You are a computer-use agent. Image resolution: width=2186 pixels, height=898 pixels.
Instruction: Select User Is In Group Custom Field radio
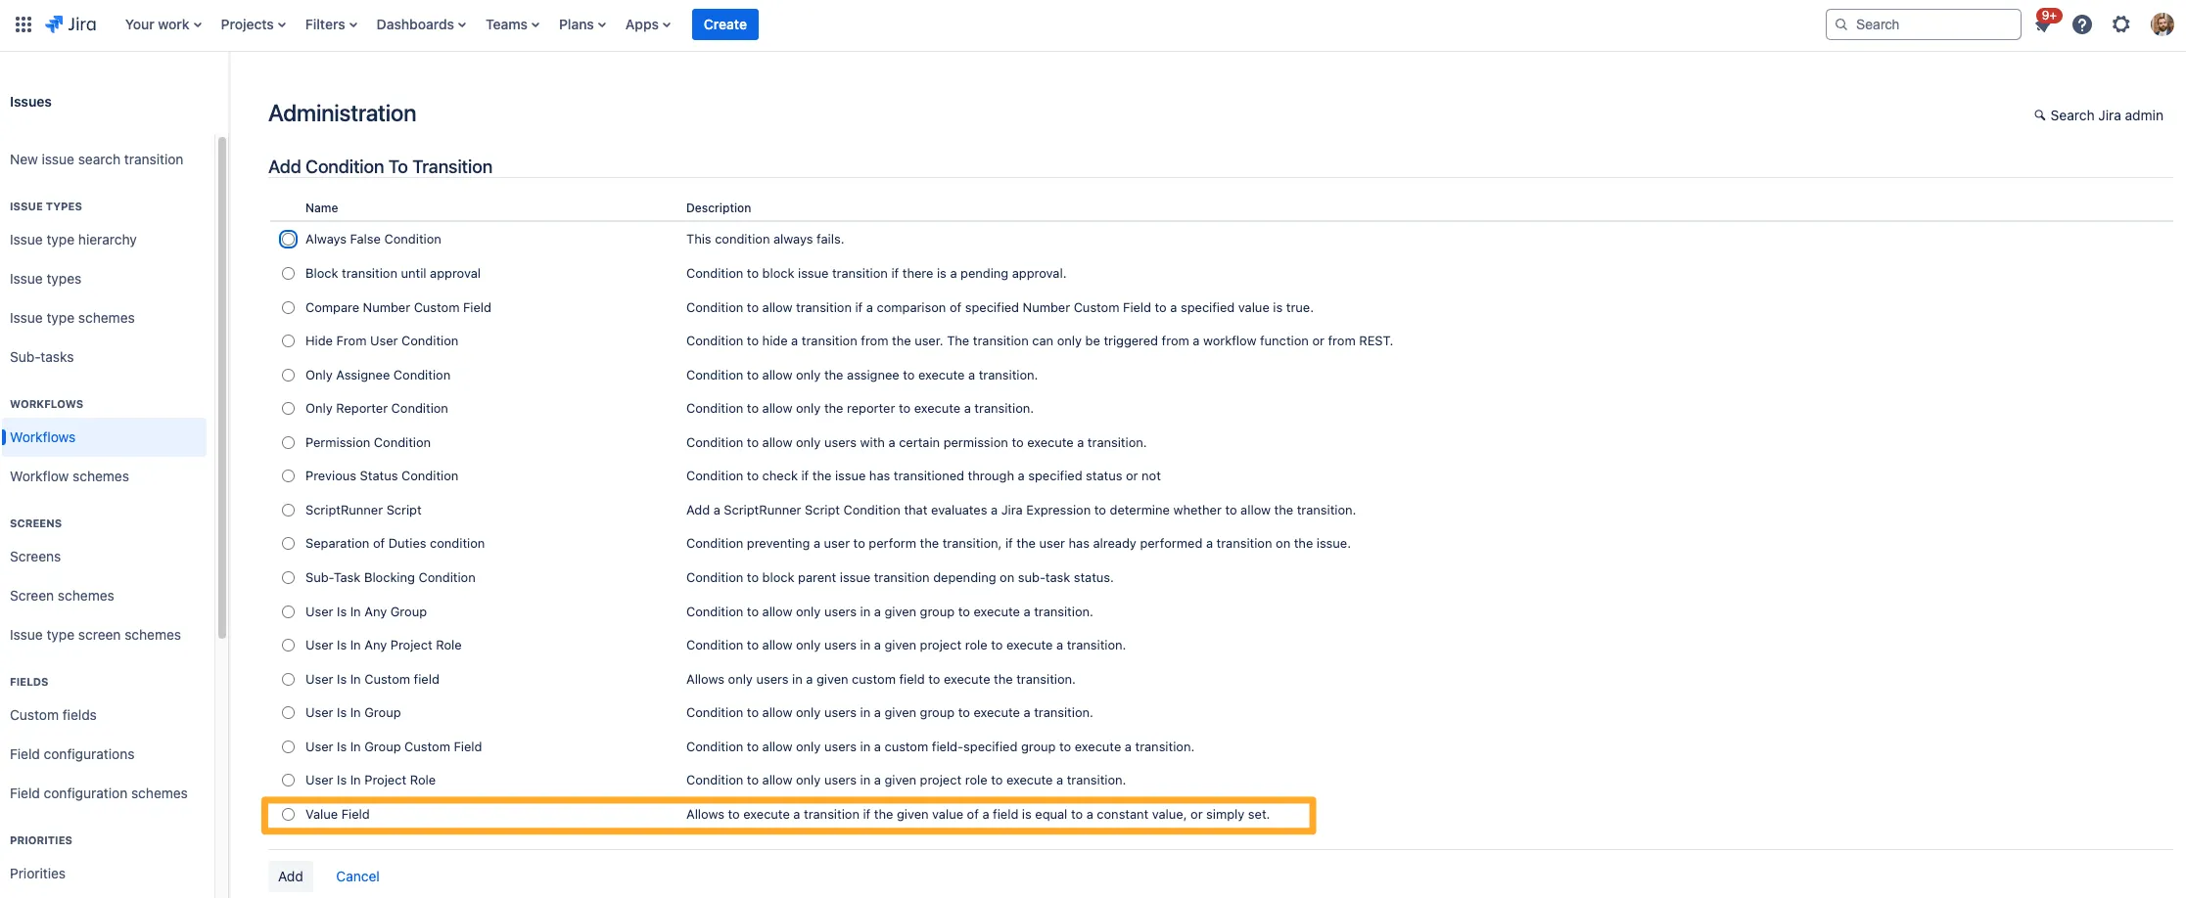(x=288, y=746)
